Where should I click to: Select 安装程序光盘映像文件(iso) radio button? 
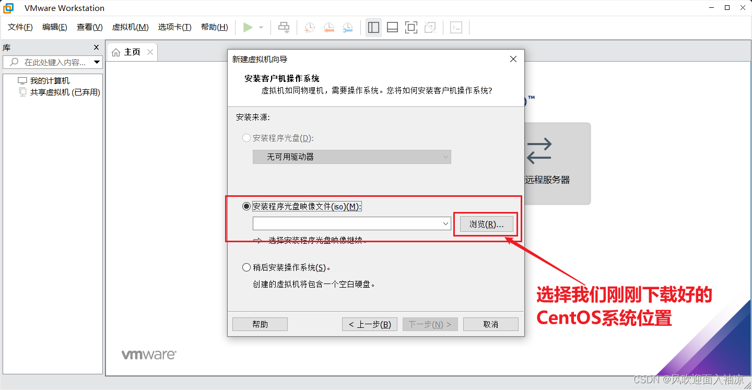(x=246, y=207)
